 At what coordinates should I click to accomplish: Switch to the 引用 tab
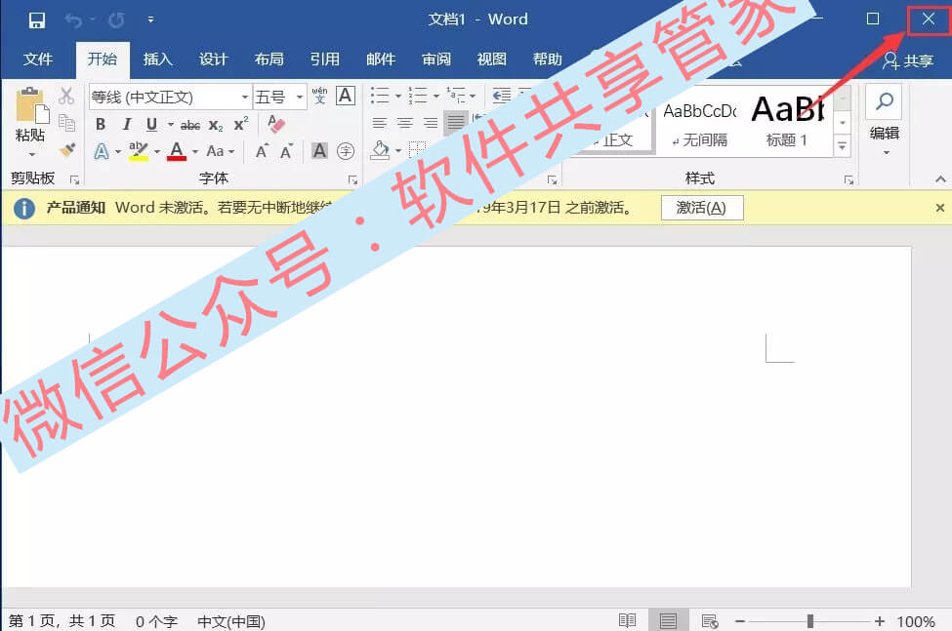pos(325,59)
